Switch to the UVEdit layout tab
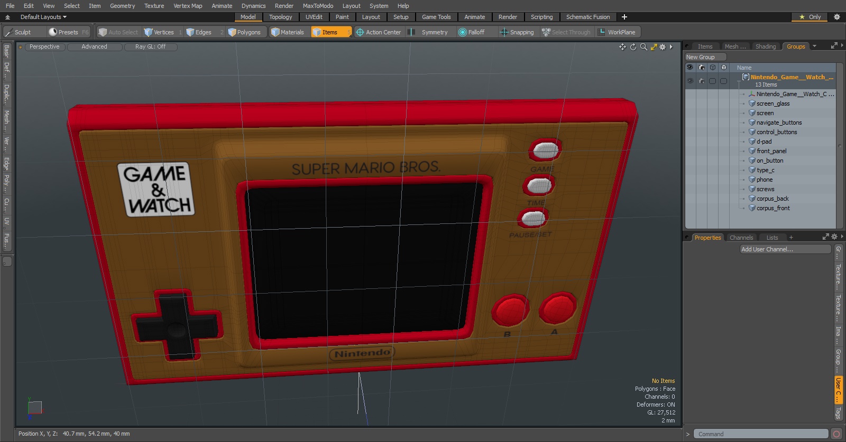846x442 pixels. coord(314,17)
